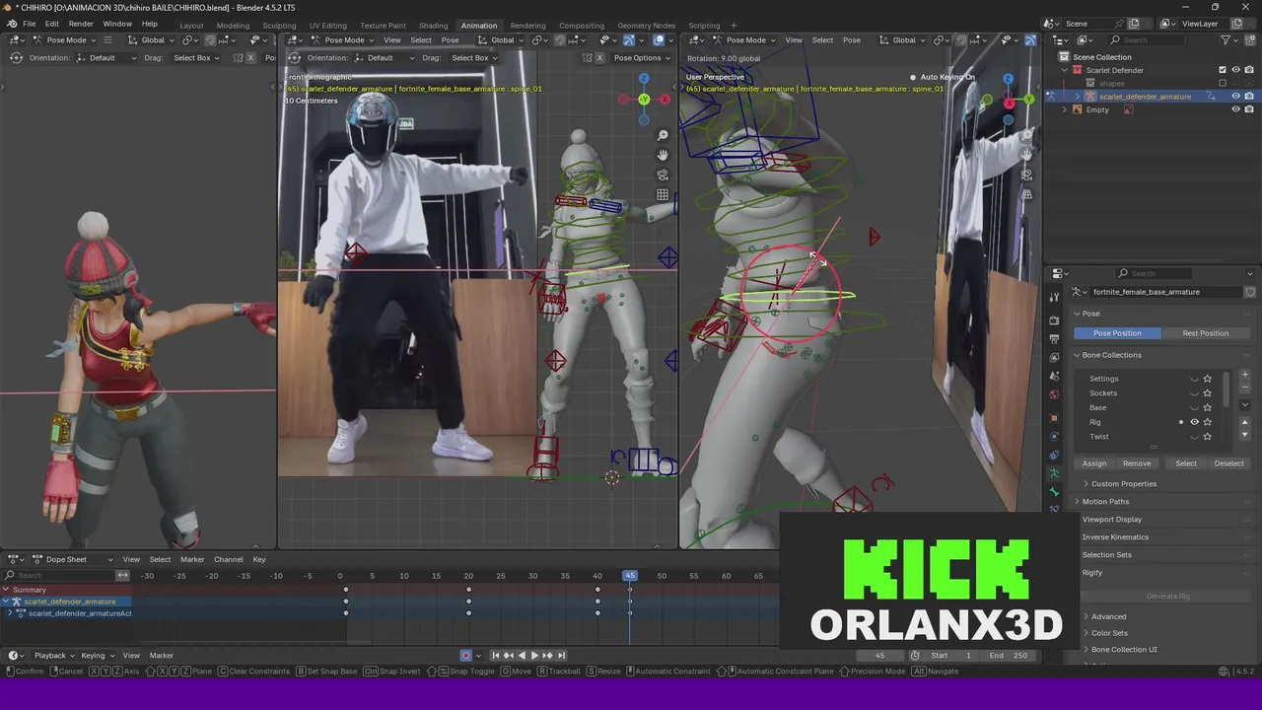Click Deselect bone collection button
This screenshot has height=710, width=1262.
coord(1228,463)
